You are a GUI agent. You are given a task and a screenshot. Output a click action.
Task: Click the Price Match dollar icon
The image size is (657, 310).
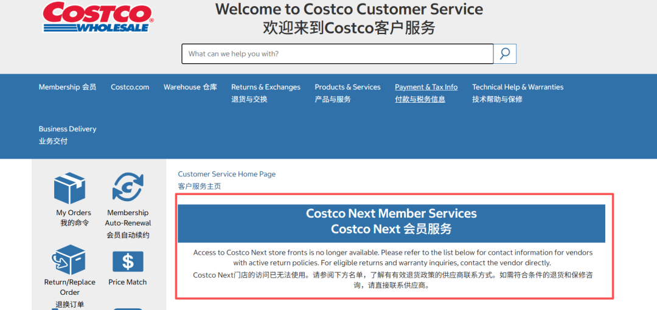128,261
